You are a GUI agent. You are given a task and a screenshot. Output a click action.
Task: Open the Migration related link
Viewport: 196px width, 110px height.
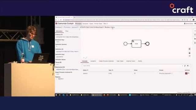tap(61, 79)
